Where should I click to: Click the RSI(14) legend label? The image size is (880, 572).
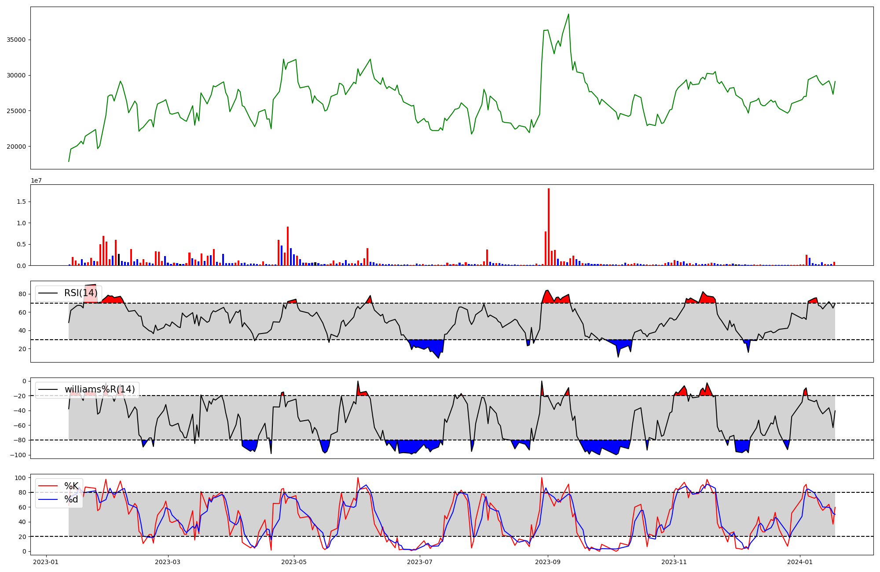[x=81, y=293]
